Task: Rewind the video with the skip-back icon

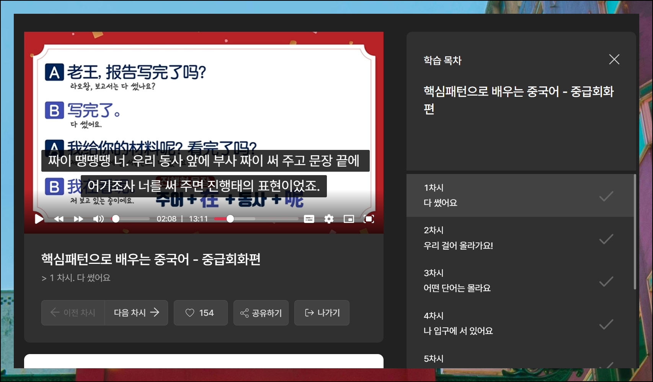Action: (59, 219)
